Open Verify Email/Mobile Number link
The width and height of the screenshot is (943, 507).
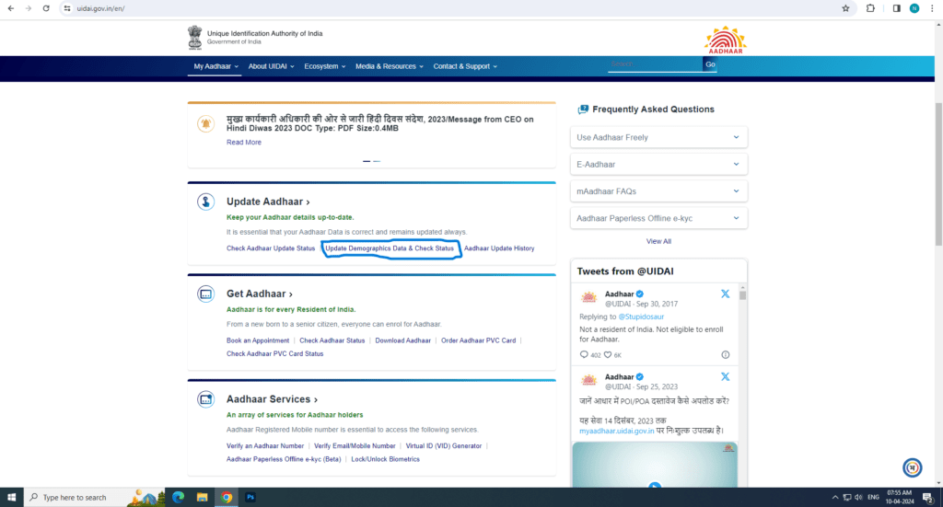coord(355,445)
